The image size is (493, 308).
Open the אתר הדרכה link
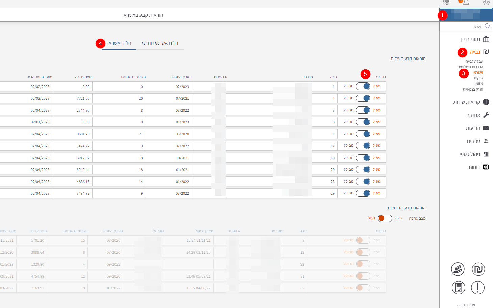466,305
